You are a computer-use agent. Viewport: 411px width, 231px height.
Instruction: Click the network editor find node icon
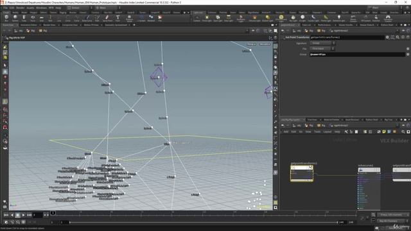[403, 132]
